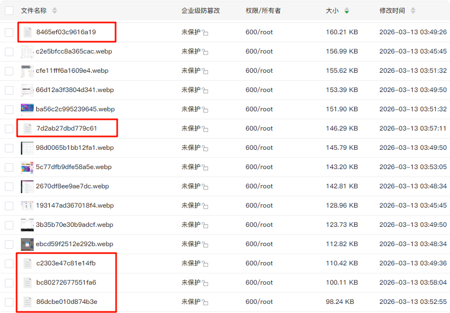Toggle the select-all checkbox in header
Screen dimensions: 450x313
(9, 11)
